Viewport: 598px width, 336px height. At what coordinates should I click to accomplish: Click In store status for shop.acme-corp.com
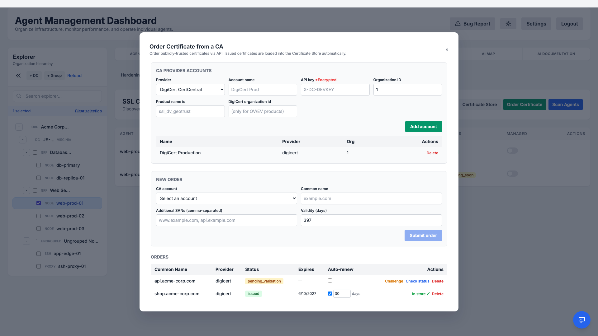click(421, 294)
